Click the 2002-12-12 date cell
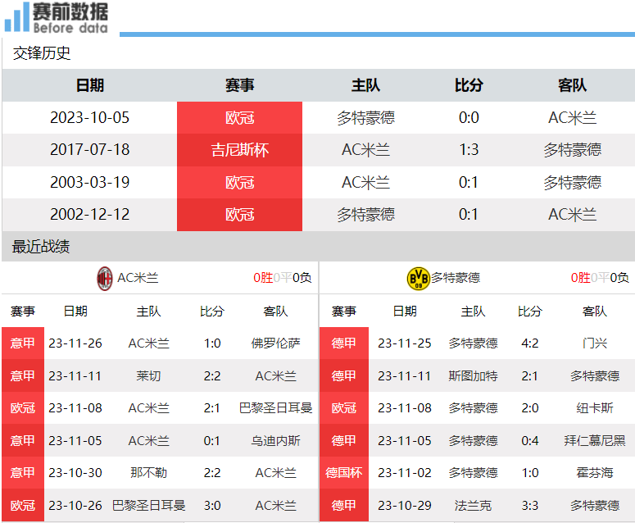The height and width of the screenshot is (523, 635). pos(90,214)
